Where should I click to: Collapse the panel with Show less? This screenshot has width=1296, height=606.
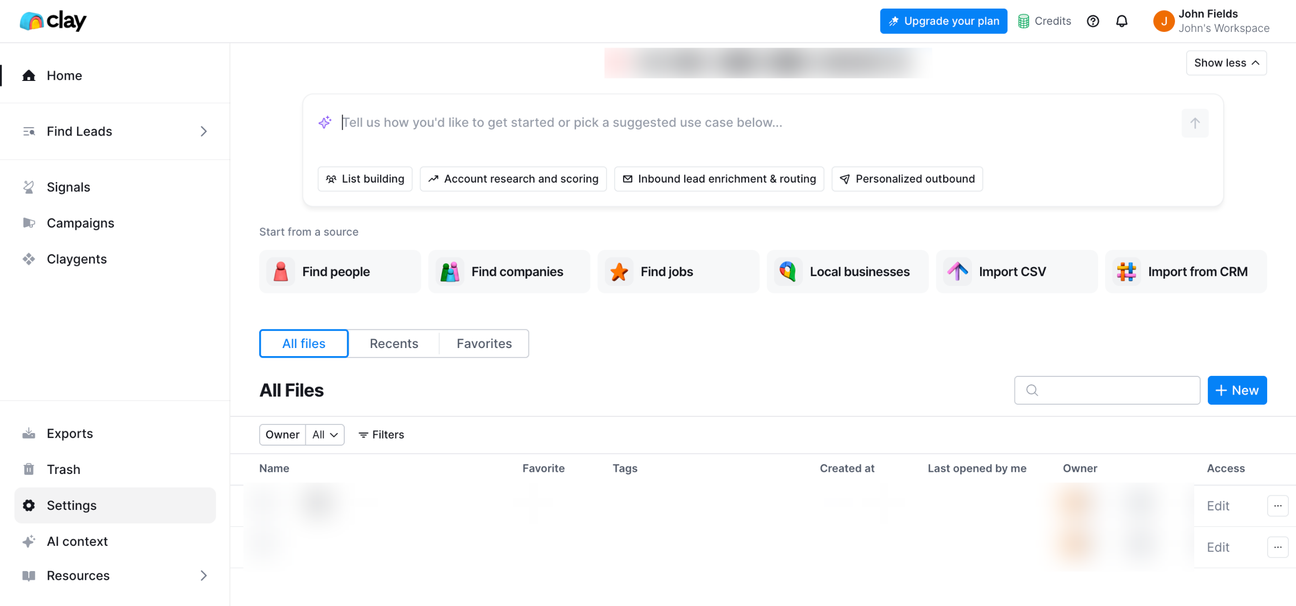pos(1226,63)
